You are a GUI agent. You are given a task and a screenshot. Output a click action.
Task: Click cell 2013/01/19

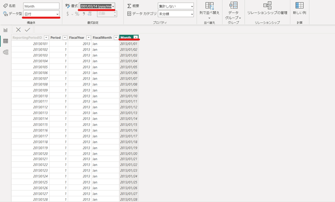[129, 148]
